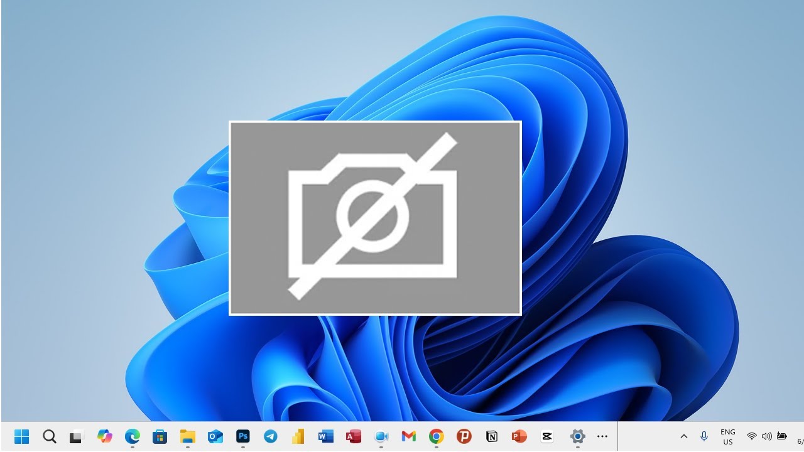804x452 pixels.
Task: Launch Microsoft Access
Action: 354,436
